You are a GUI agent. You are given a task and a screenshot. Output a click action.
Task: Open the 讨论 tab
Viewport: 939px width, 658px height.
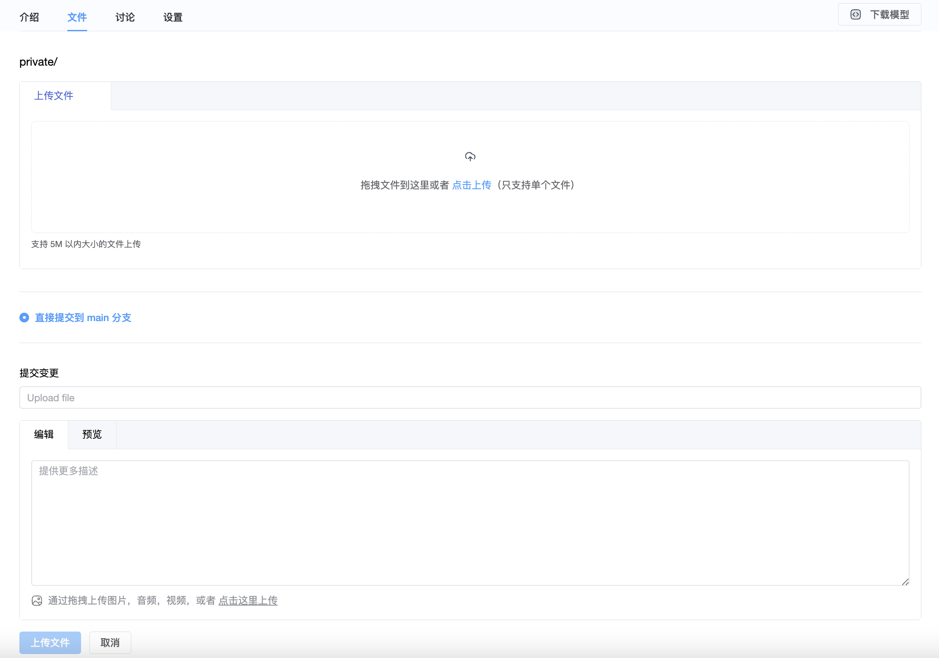125,17
